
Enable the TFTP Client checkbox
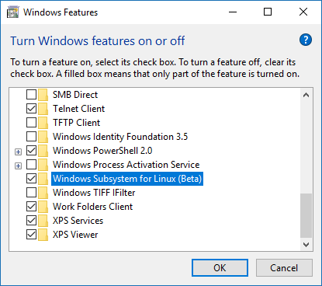click(x=31, y=123)
